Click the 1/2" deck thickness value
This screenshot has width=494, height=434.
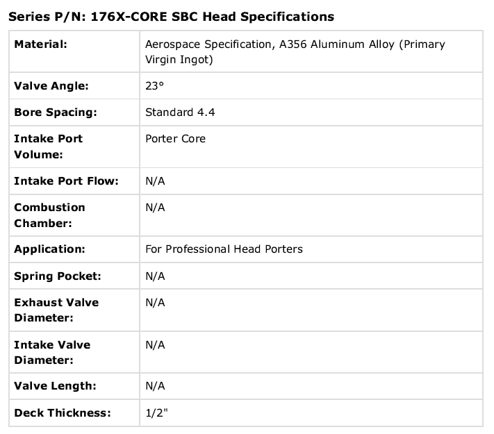[x=156, y=413]
